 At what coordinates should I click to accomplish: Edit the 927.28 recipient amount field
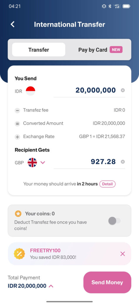pos(89,162)
